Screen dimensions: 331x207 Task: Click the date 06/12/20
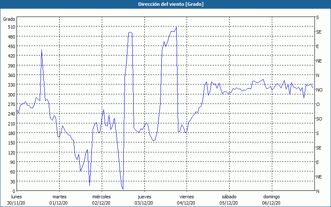click(x=271, y=203)
